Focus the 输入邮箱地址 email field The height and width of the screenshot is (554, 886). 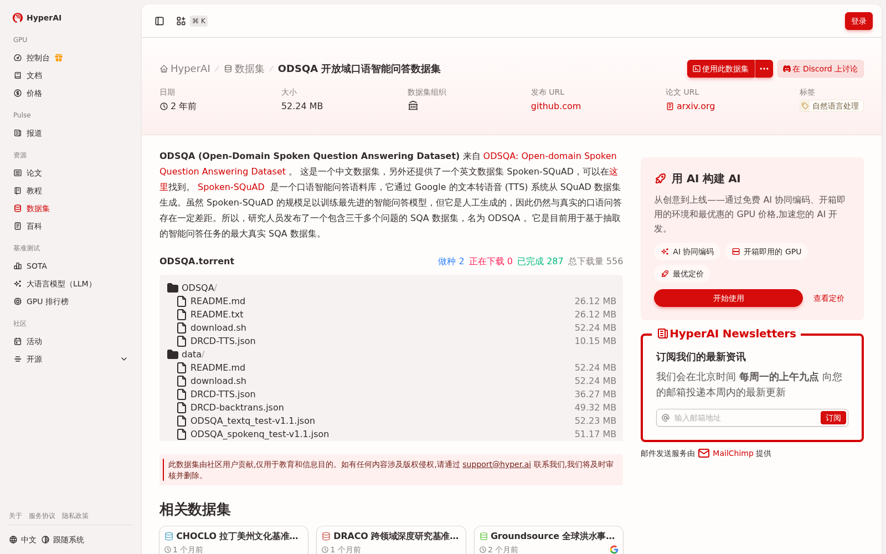point(745,418)
